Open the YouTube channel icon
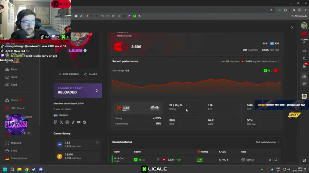309x173 pixels. click(79, 122)
